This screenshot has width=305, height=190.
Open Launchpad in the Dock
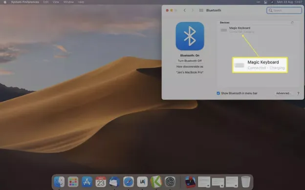tap(73, 182)
